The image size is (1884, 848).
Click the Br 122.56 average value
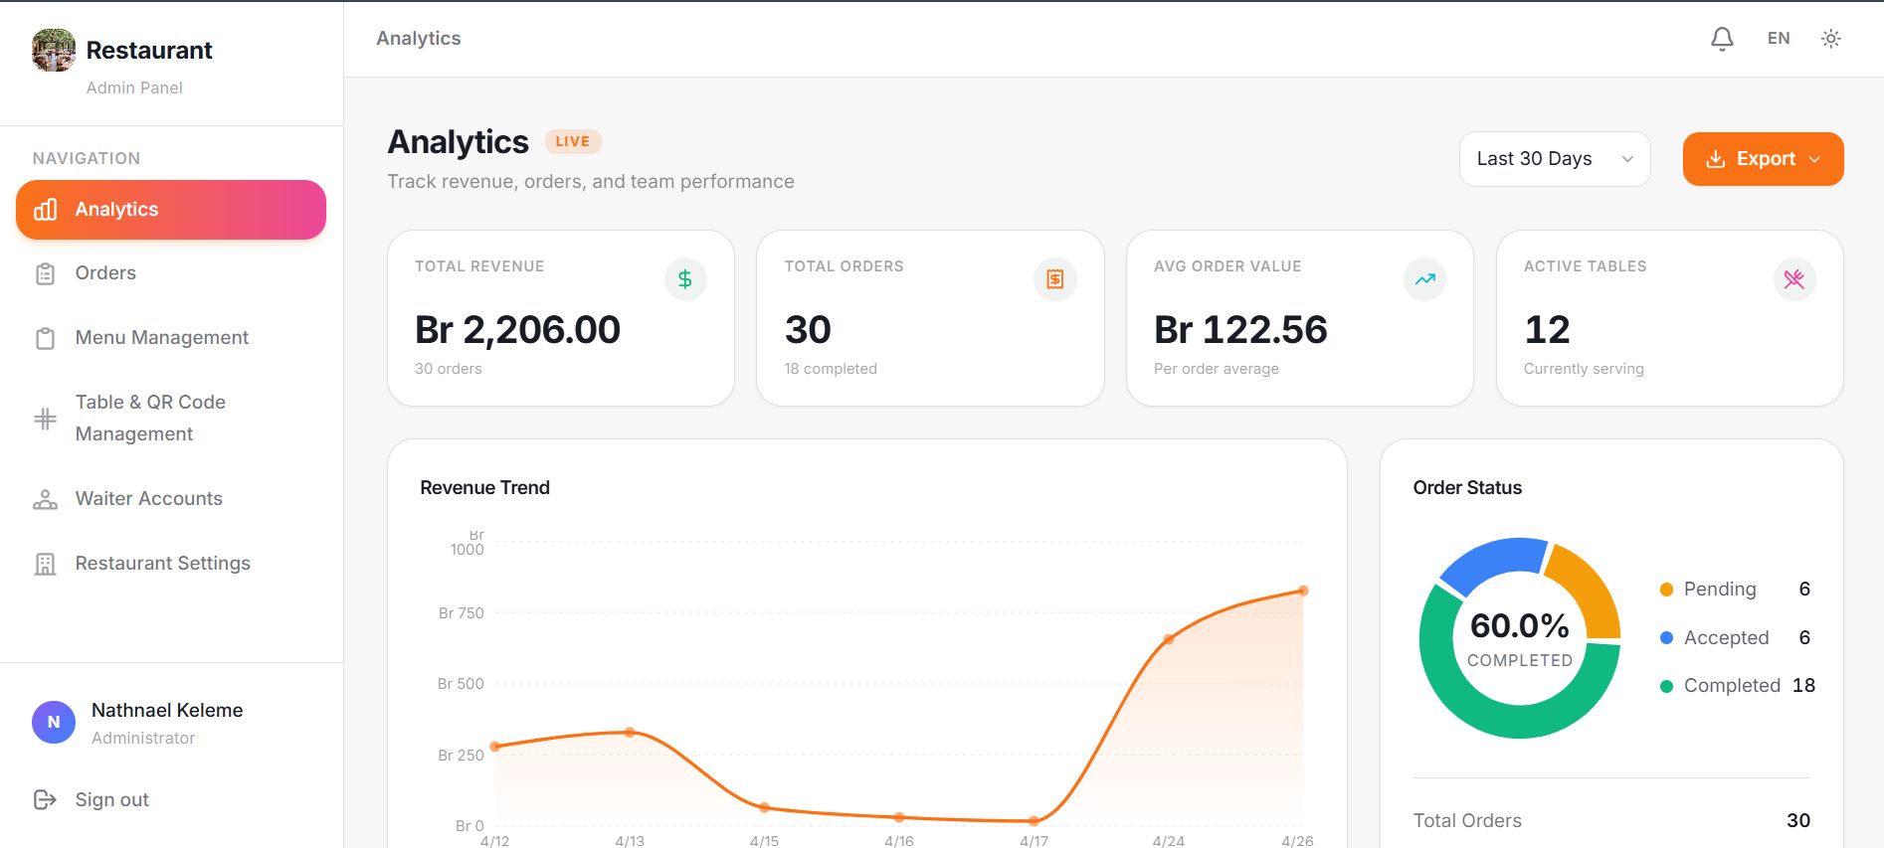pos(1240,329)
